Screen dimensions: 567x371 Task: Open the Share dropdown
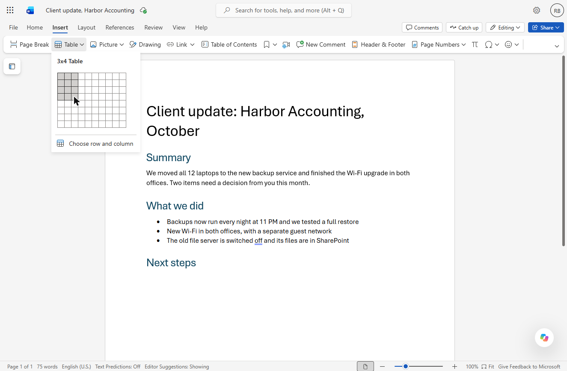[546, 27]
